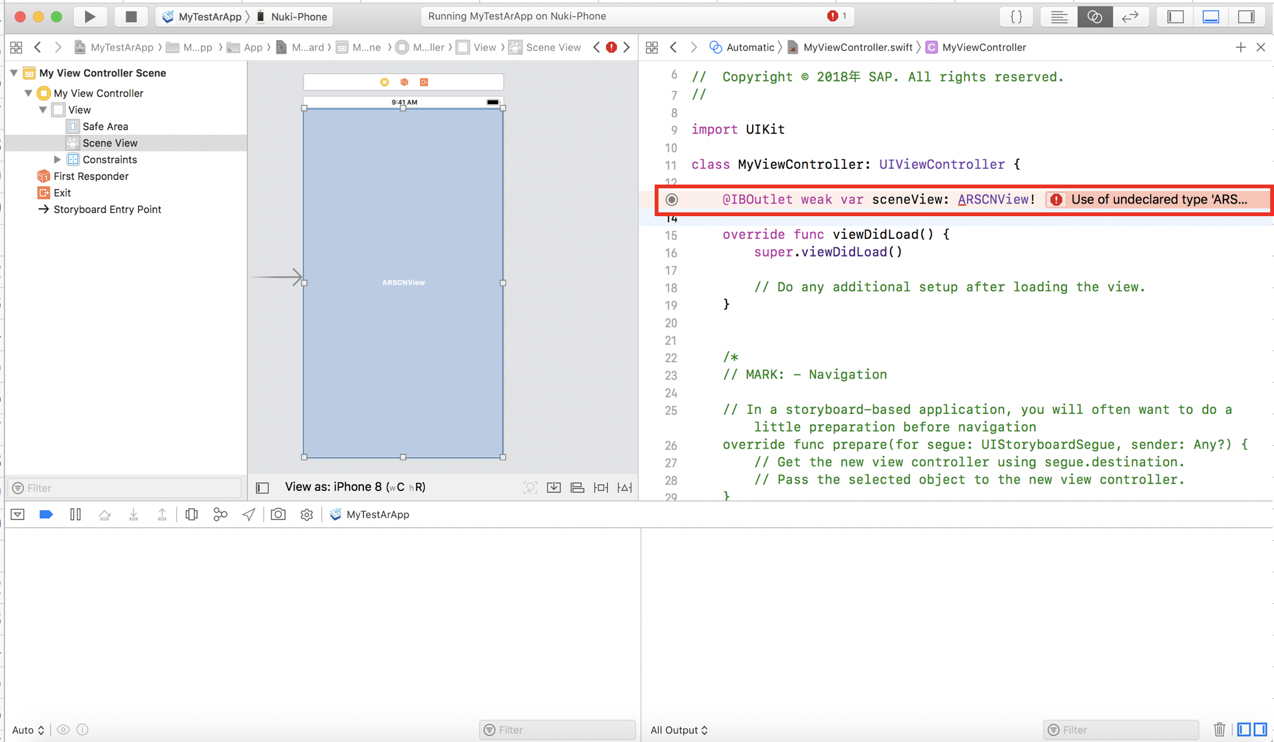Click the 'View as: iPhone 8' button
Screen dimensions: 1274x742
pos(355,487)
